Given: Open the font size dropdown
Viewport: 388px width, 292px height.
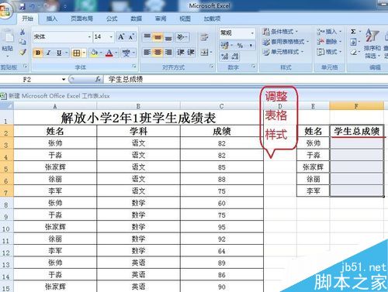Looking at the screenshot, I should coord(111,37).
